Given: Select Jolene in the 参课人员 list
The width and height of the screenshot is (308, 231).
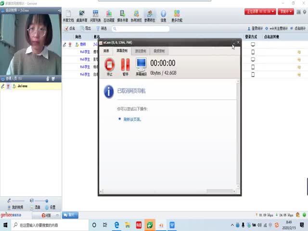Looking at the screenshot, I should pyautogui.click(x=31, y=86).
